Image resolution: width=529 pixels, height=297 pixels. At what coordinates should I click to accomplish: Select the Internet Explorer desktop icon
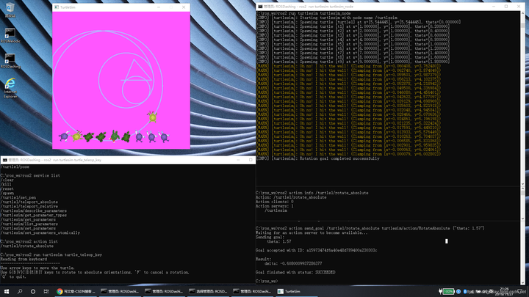coord(10,88)
